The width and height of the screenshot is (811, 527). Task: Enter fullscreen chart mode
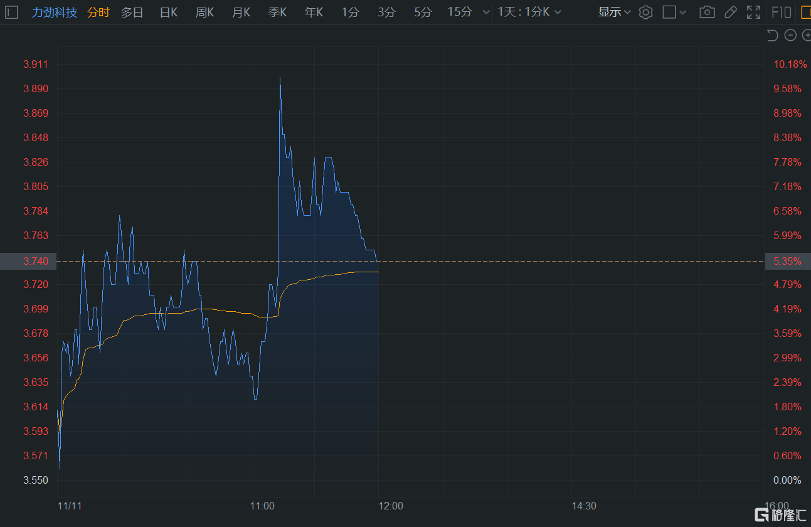(x=753, y=12)
